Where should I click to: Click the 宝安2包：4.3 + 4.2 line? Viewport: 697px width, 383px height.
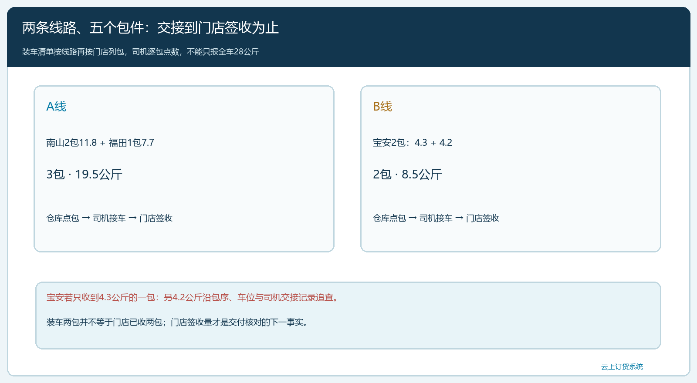[x=413, y=142]
